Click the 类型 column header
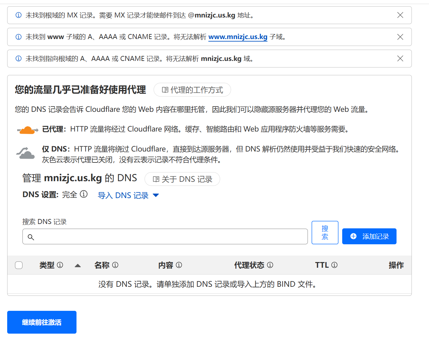The width and height of the screenshot is (429, 338). [x=47, y=265]
